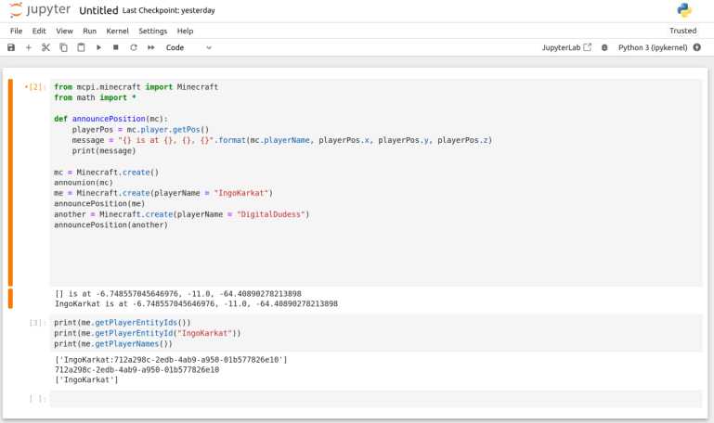Click the "IngoKarkat" string in me = Minecraft.create
Image resolution: width=714 pixels, height=423 pixels.
(240, 193)
